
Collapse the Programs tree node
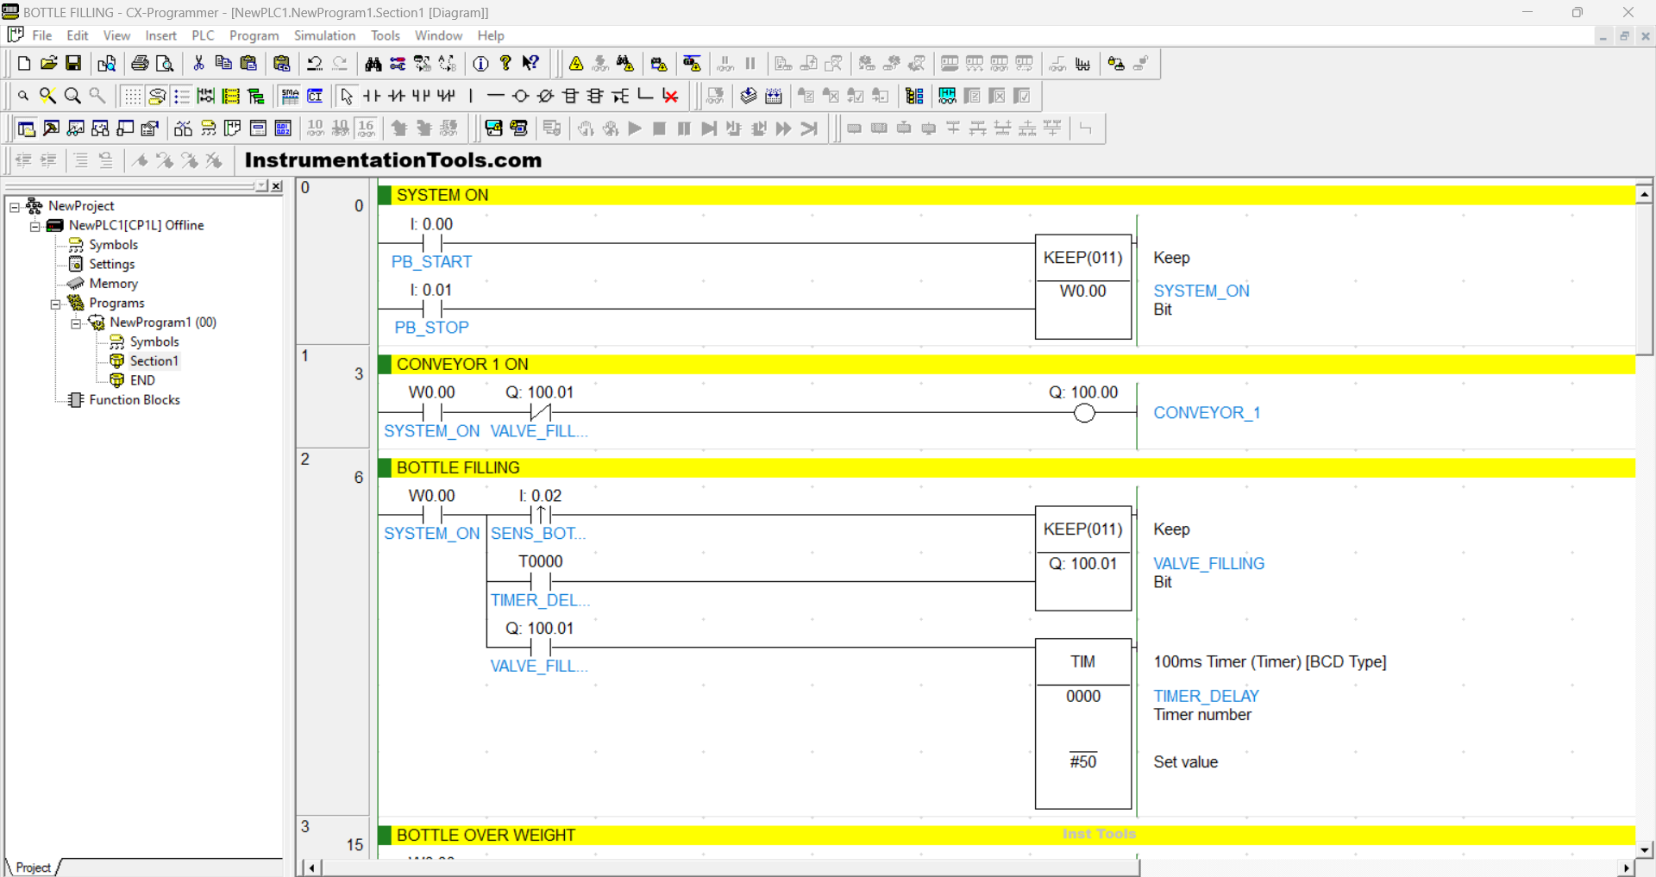pyautogui.click(x=55, y=304)
